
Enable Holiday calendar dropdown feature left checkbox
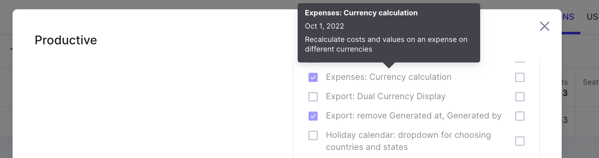click(x=313, y=135)
